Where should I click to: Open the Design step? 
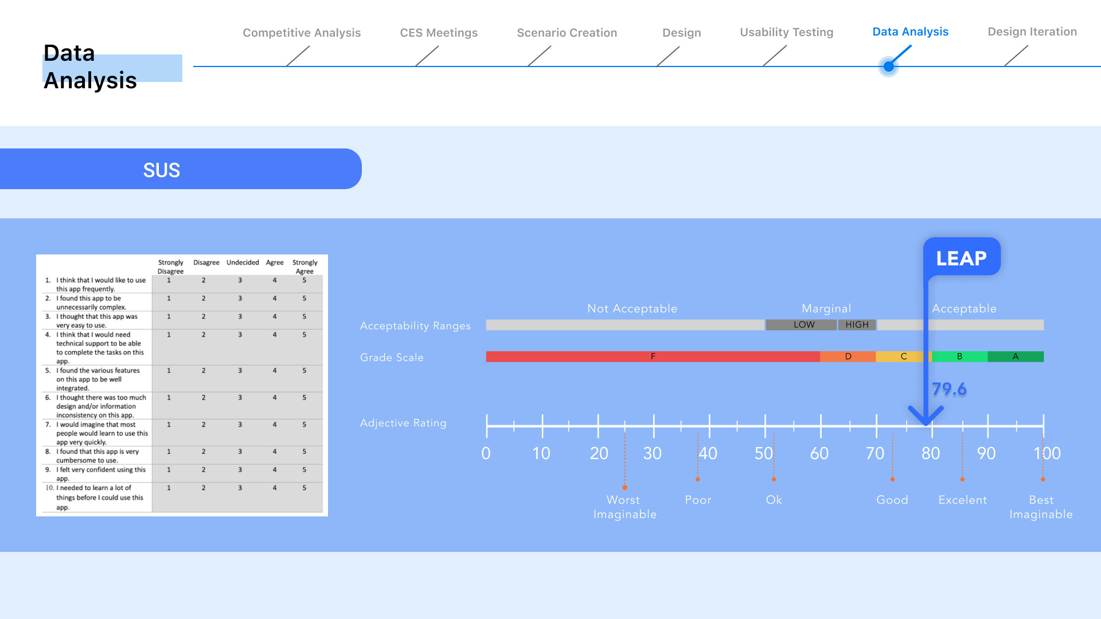[x=681, y=33]
